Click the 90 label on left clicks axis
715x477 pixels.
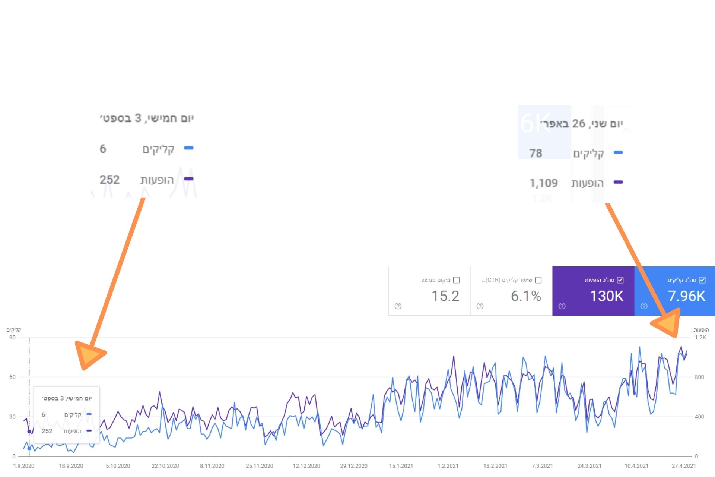point(13,337)
